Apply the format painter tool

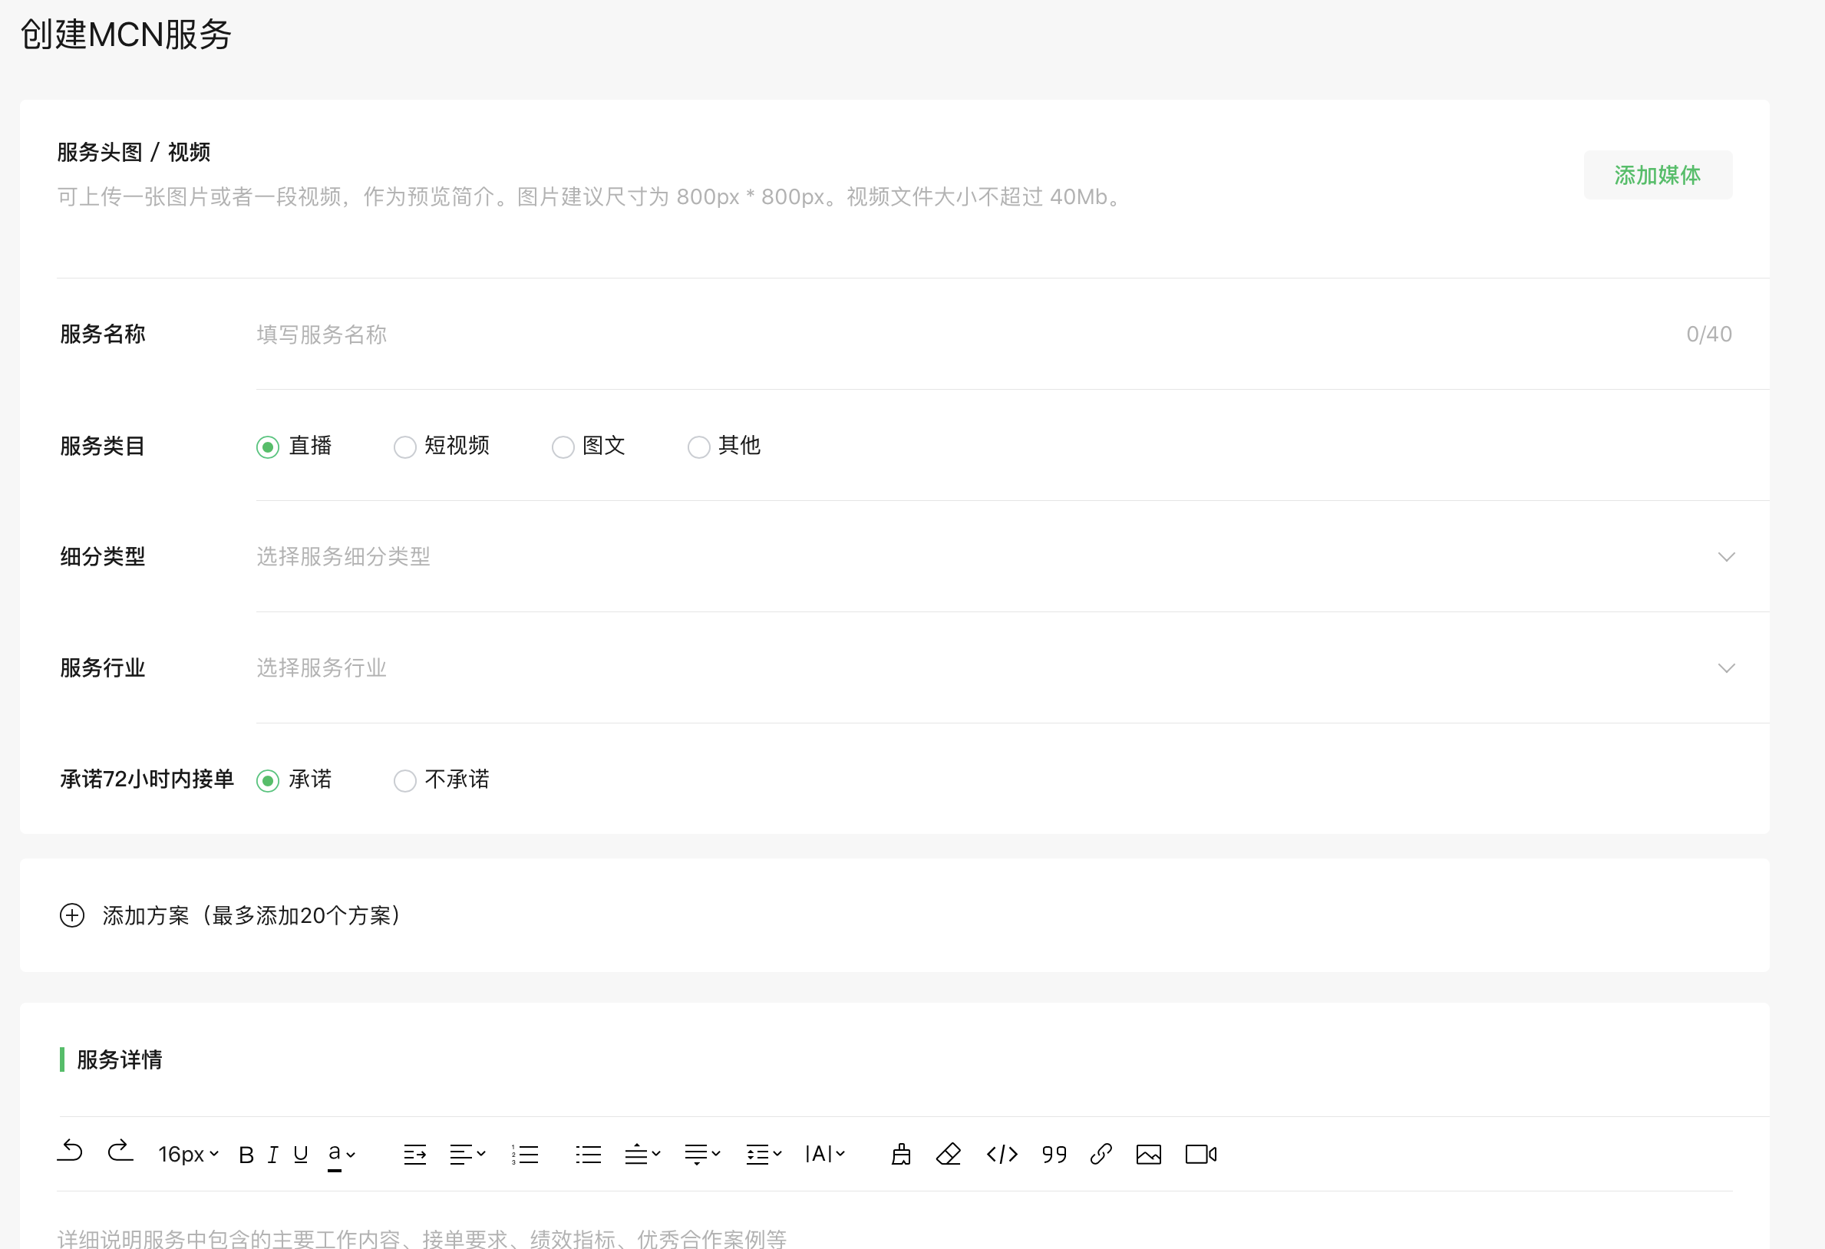pos(901,1154)
